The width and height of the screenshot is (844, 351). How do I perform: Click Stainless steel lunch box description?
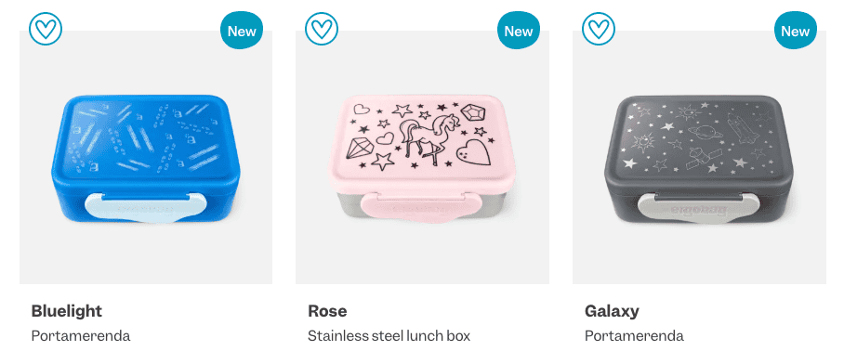(389, 336)
